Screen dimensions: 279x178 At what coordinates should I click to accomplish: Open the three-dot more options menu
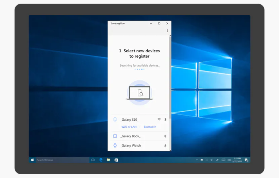point(167,31)
